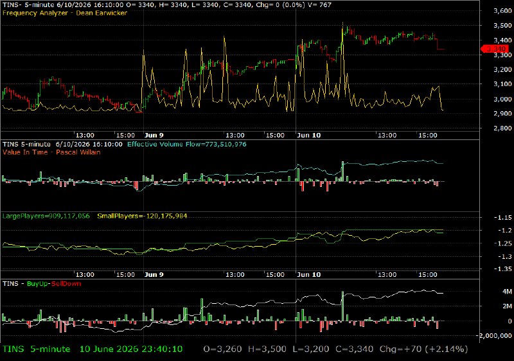The height and width of the screenshot is (361, 514).
Task: Click the 'Effective Volume Flow=773,510,976' label
Action: [186, 144]
